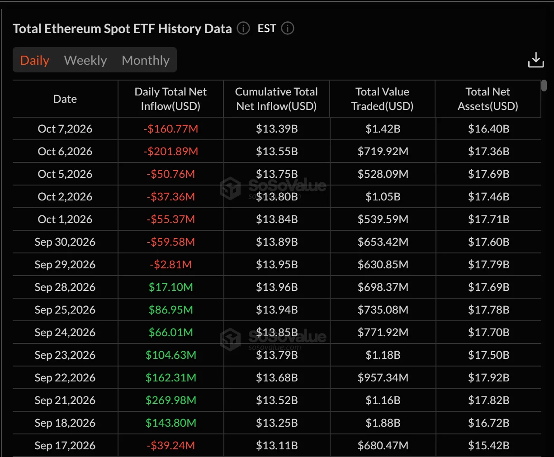554x457 pixels.
Task: Click the $719.92M value traded cell
Action: 383,152
